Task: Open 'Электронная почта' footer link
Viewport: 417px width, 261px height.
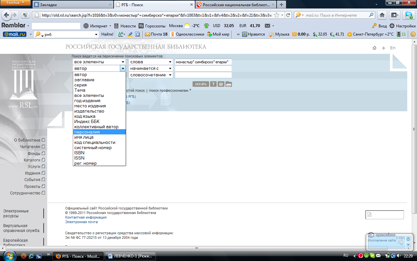Action: point(81,222)
